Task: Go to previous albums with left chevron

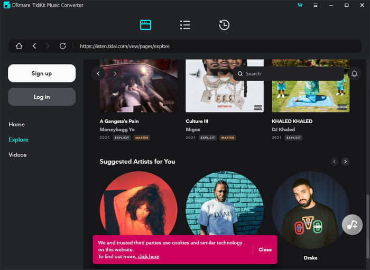Action: 98,73
